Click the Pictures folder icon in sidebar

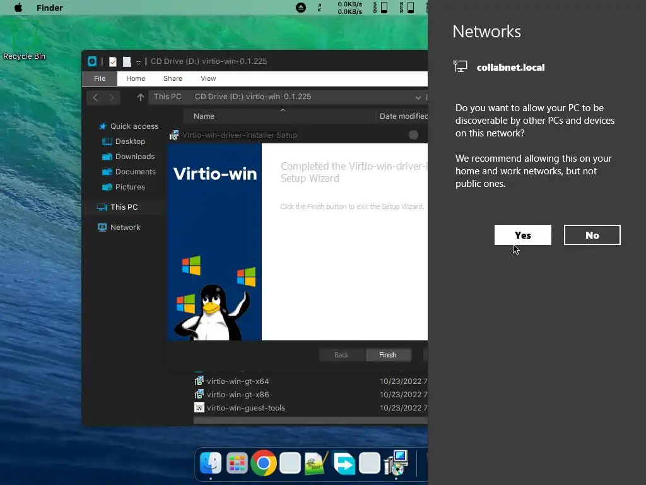click(x=107, y=187)
